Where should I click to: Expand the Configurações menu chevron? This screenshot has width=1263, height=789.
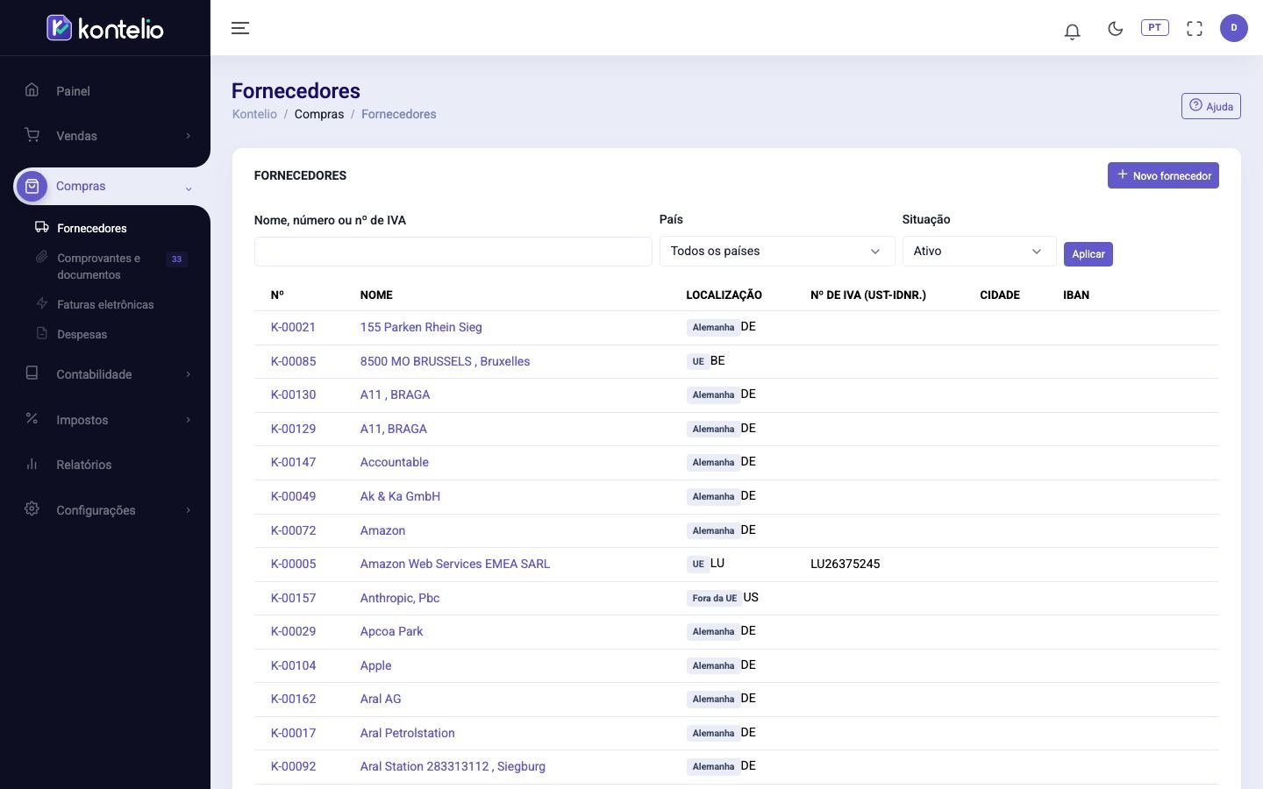(188, 510)
